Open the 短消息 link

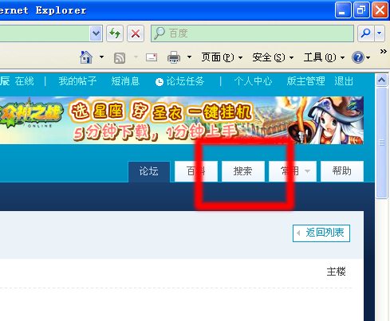coord(125,81)
